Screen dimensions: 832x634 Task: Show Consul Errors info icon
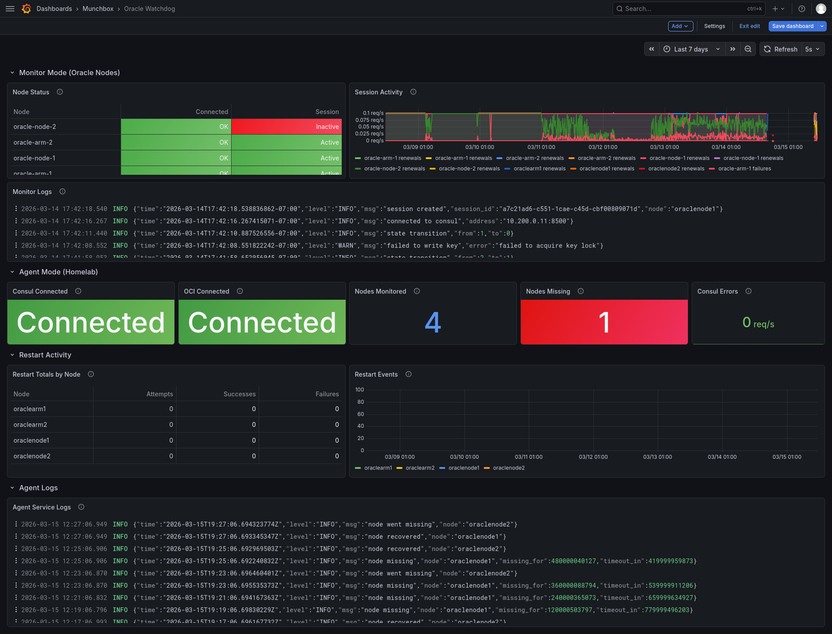[749, 291]
